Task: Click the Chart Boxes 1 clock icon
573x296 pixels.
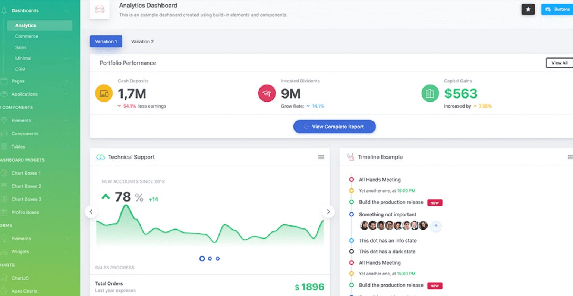Action: click(x=4, y=173)
